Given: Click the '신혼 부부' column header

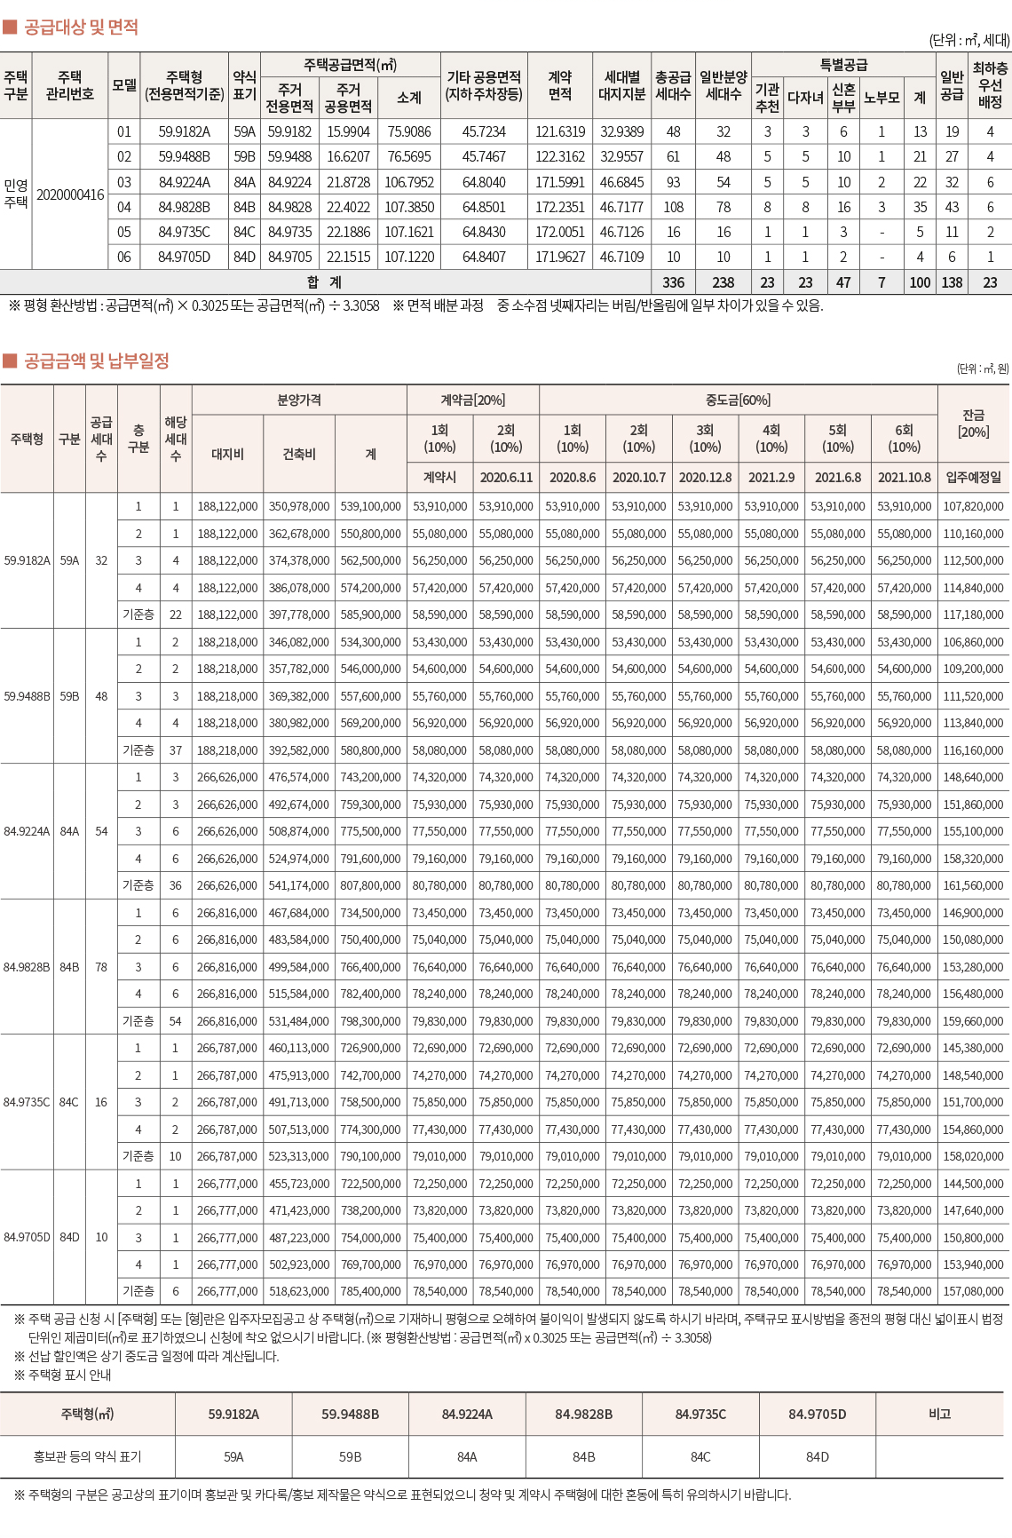Looking at the screenshot, I should tap(843, 98).
